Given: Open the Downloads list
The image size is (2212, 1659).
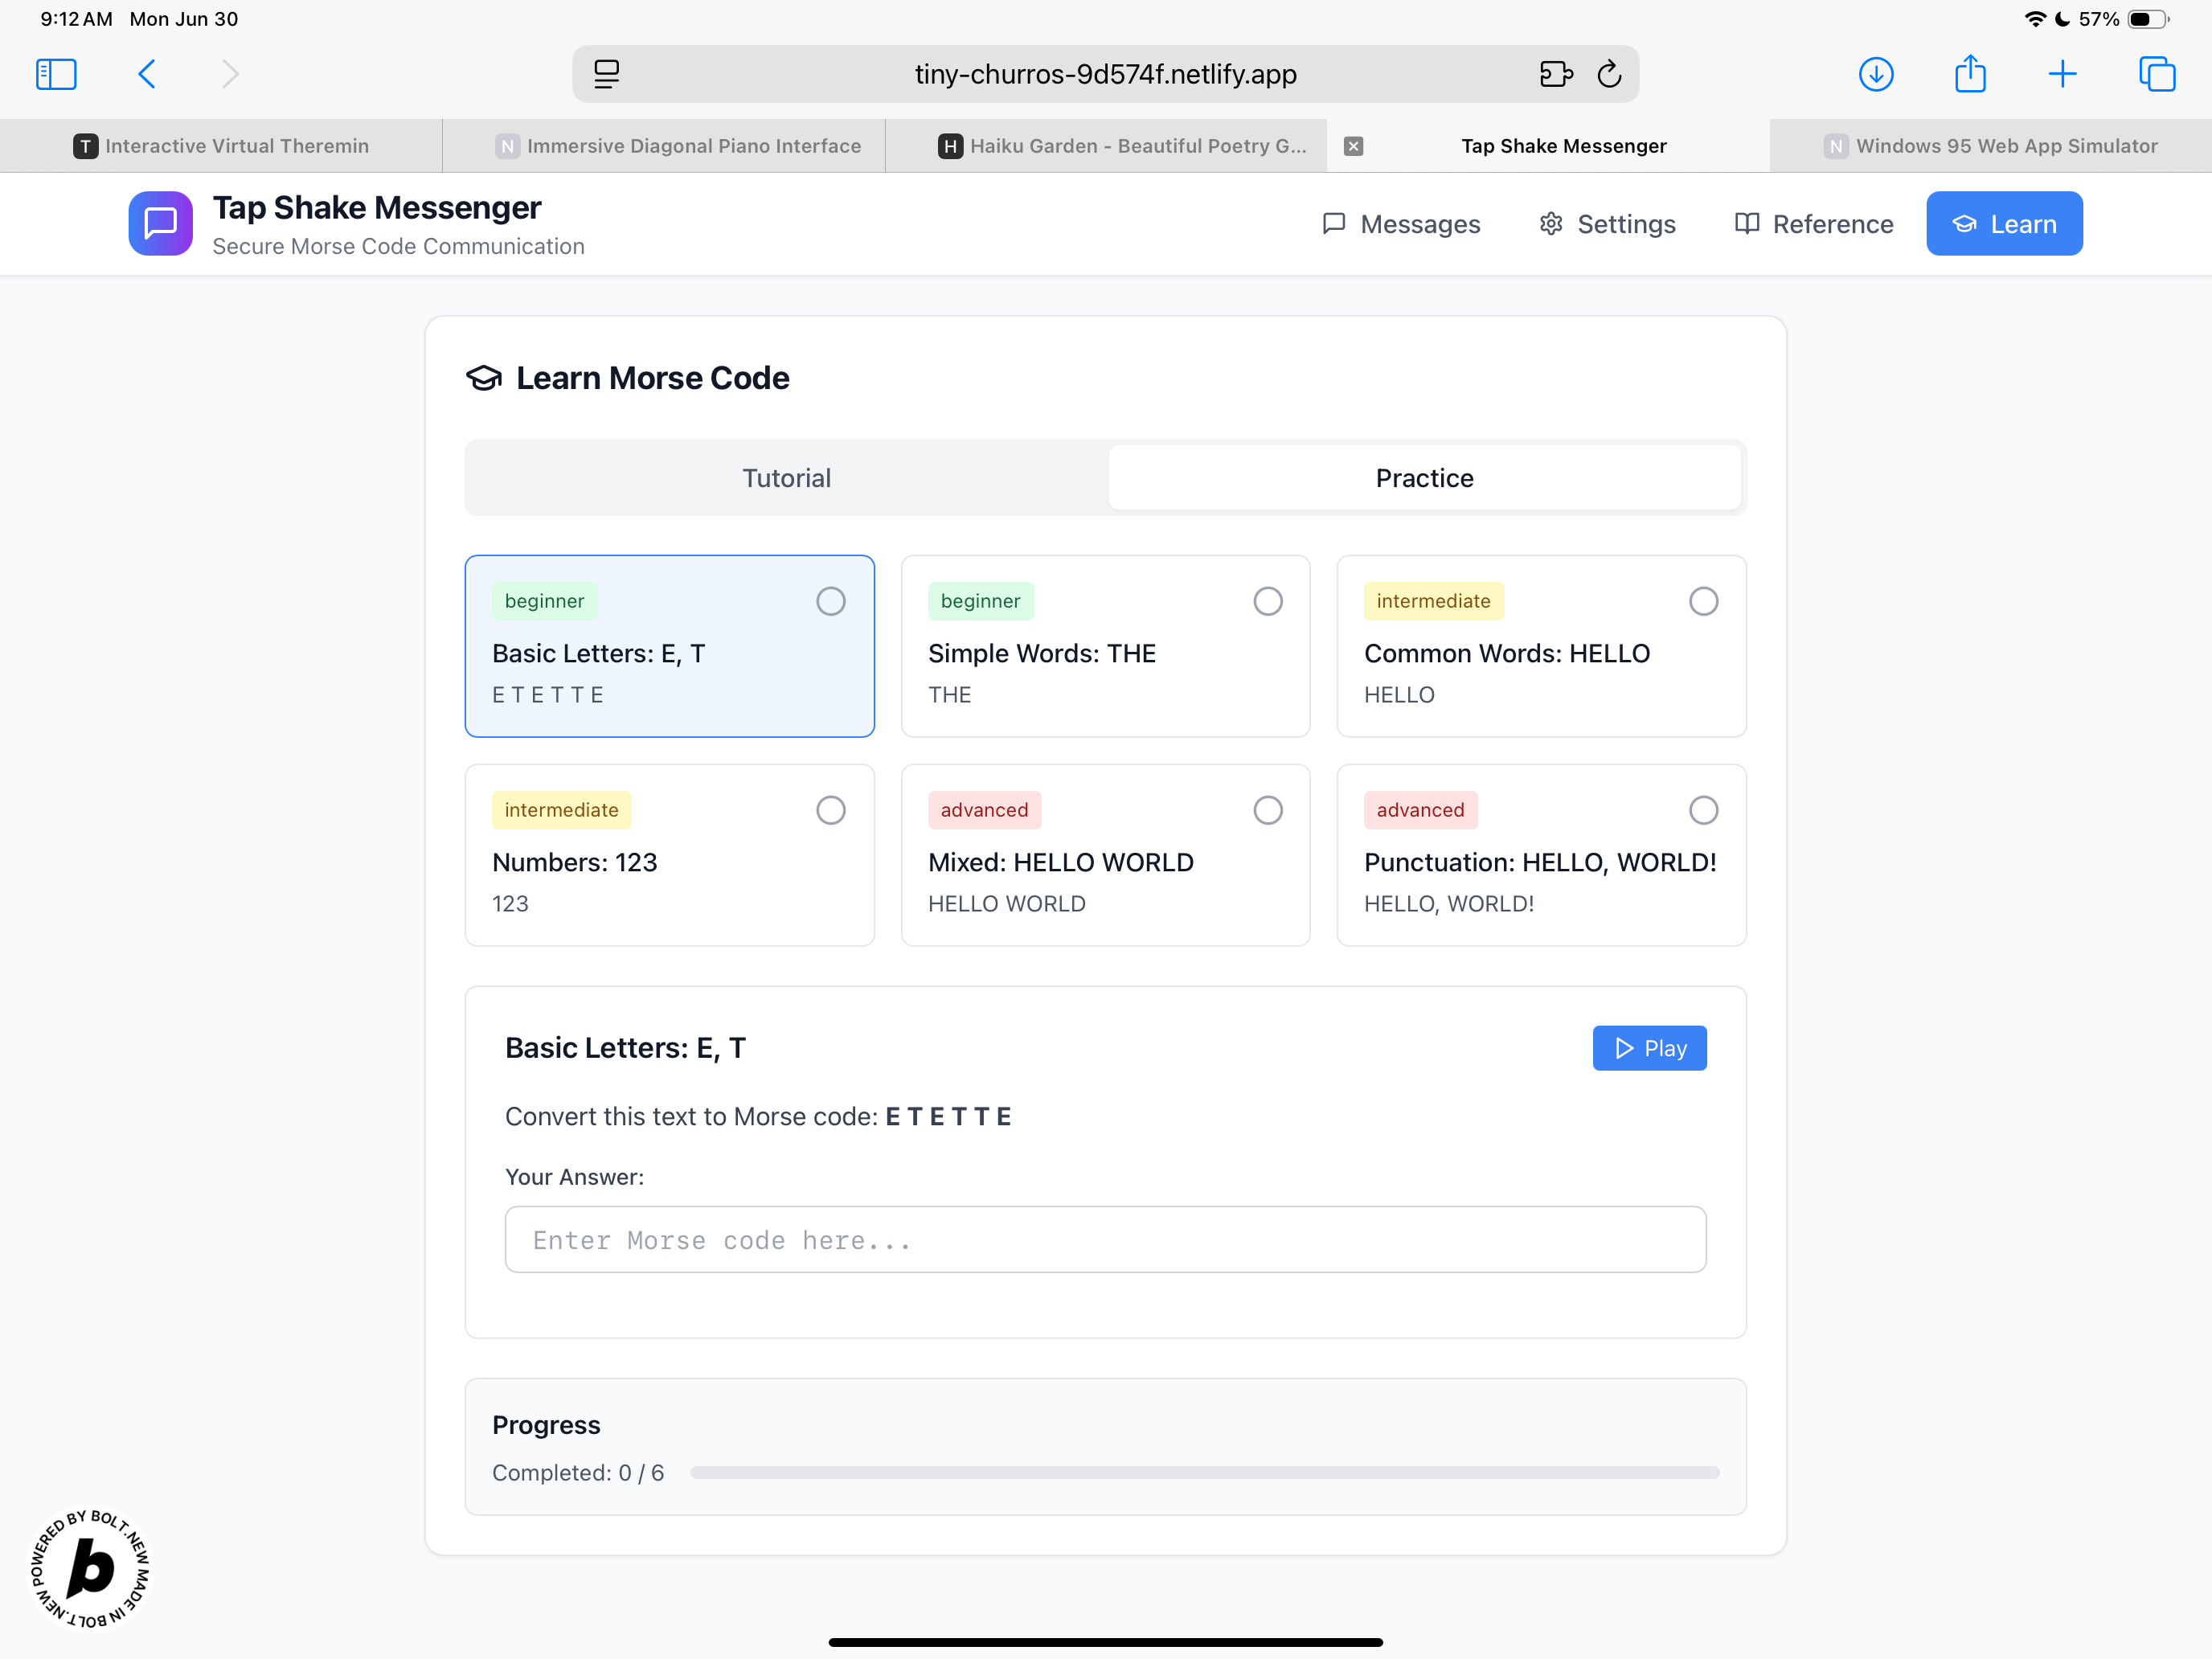Looking at the screenshot, I should (1877, 73).
